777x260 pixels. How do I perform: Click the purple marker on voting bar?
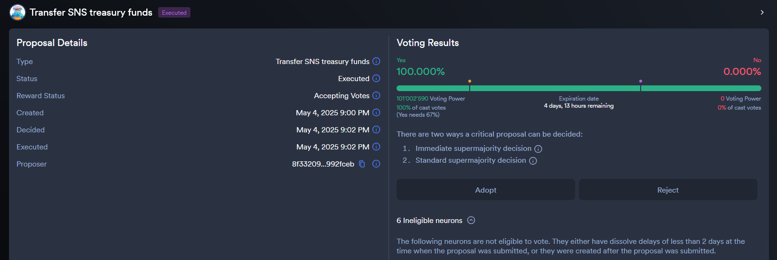coord(641,82)
